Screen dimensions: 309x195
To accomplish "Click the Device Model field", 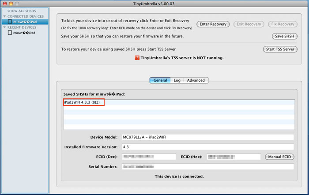I will tap(208, 137).
